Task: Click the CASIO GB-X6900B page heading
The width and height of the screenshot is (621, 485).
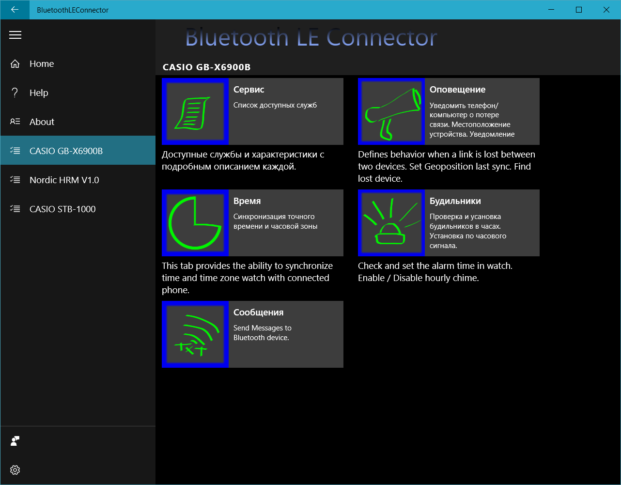Action: [x=207, y=67]
